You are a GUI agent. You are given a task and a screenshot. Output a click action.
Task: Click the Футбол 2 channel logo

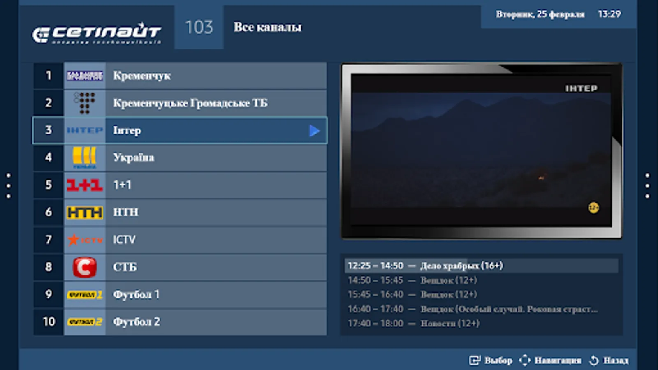click(85, 321)
